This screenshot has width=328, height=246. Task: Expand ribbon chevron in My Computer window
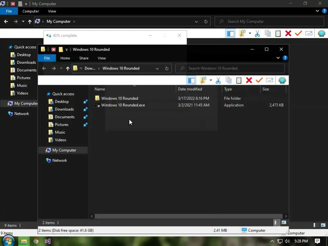click(317, 11)
